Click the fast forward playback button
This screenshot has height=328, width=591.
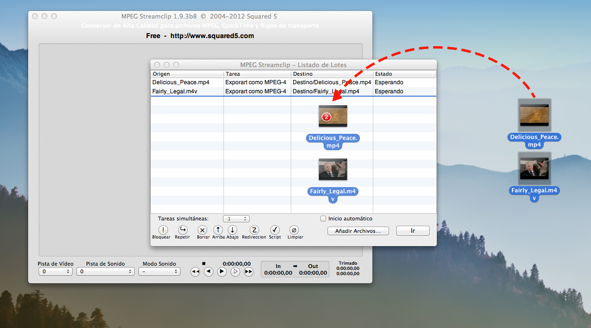[249, 272]
